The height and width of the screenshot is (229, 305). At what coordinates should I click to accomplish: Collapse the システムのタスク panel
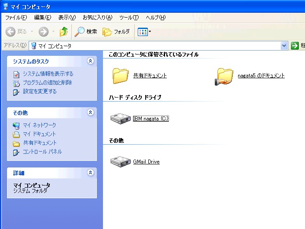(91, 61)
